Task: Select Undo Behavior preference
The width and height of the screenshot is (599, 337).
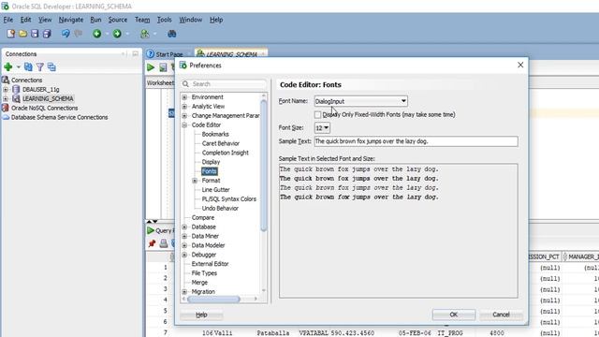Action: [x=221, y=208]
